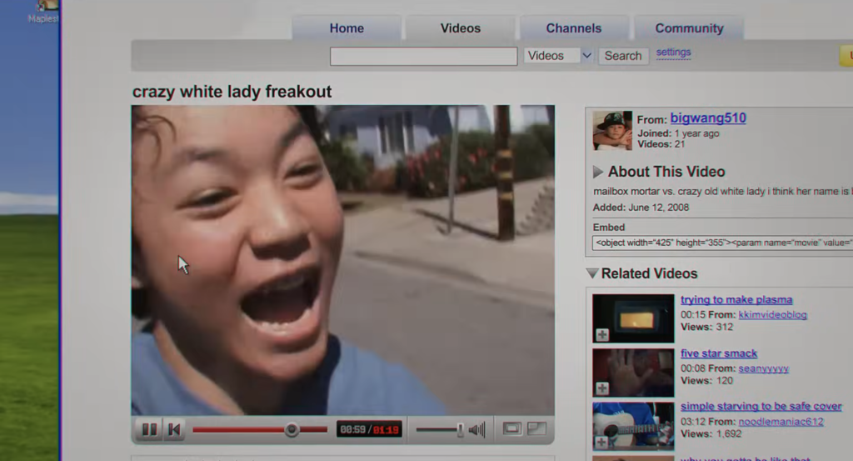Focus the search text box

point(423,56)
